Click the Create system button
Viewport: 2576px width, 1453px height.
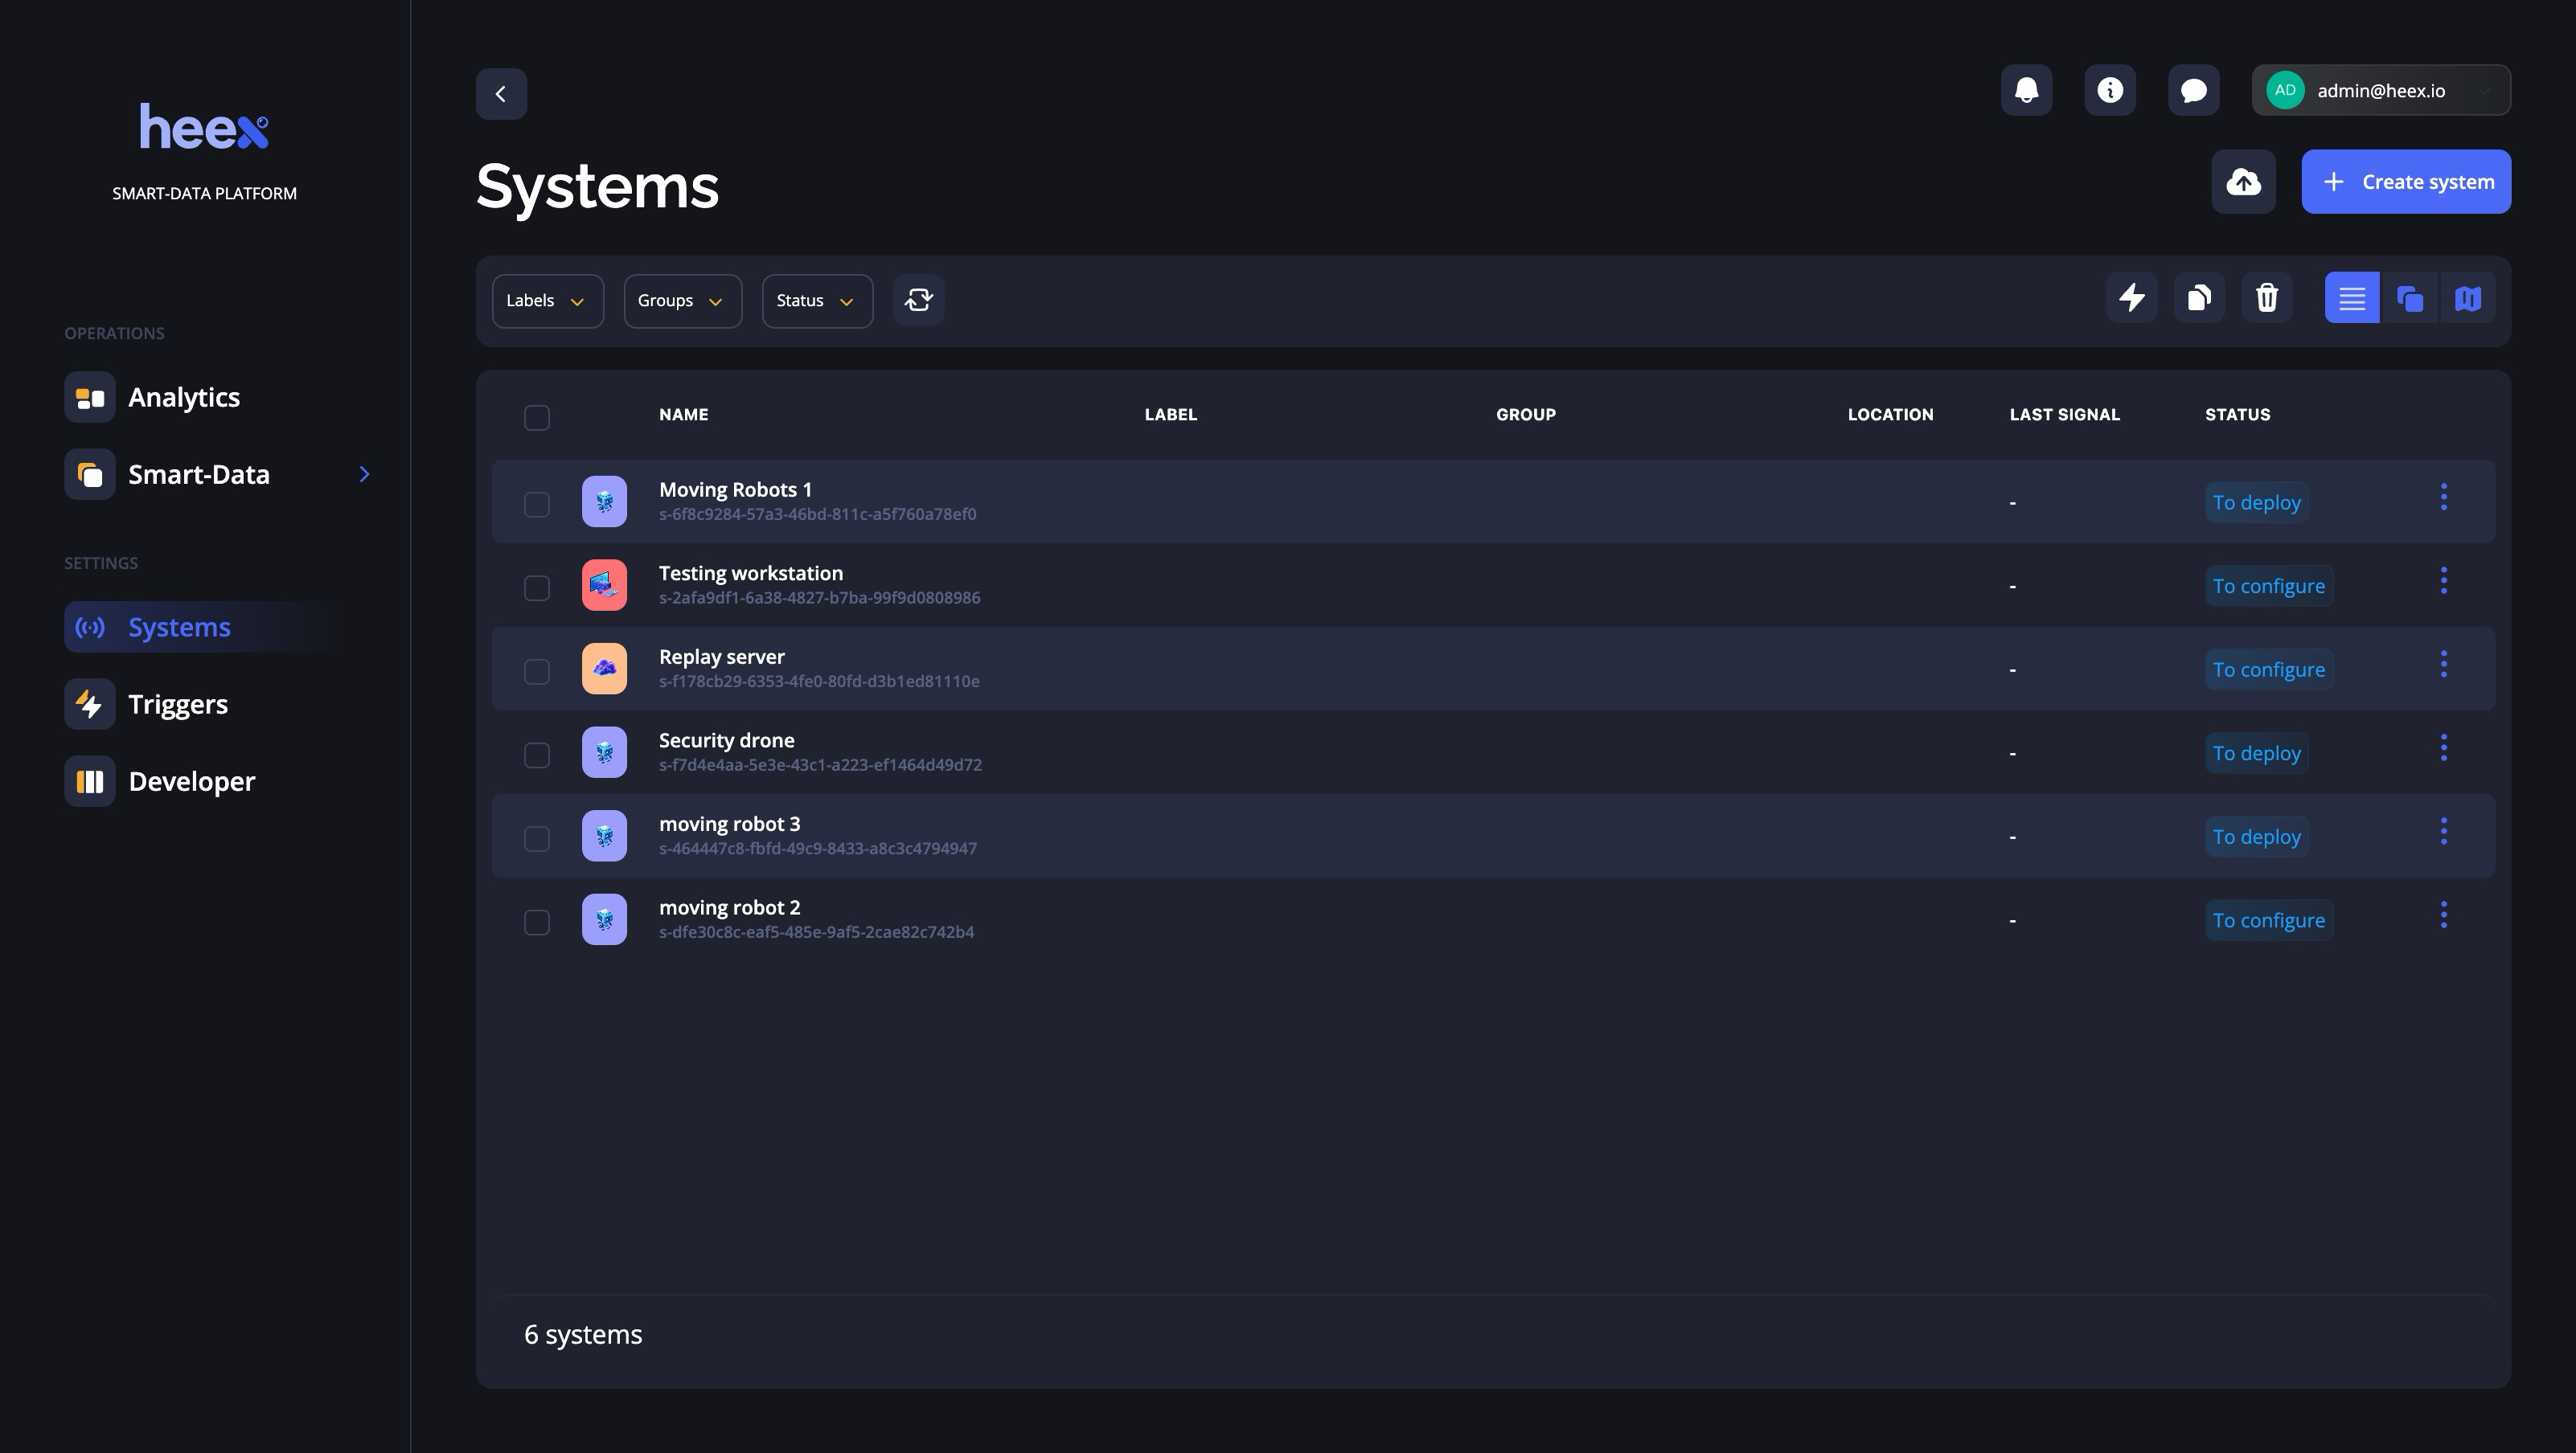(2405, 182)
